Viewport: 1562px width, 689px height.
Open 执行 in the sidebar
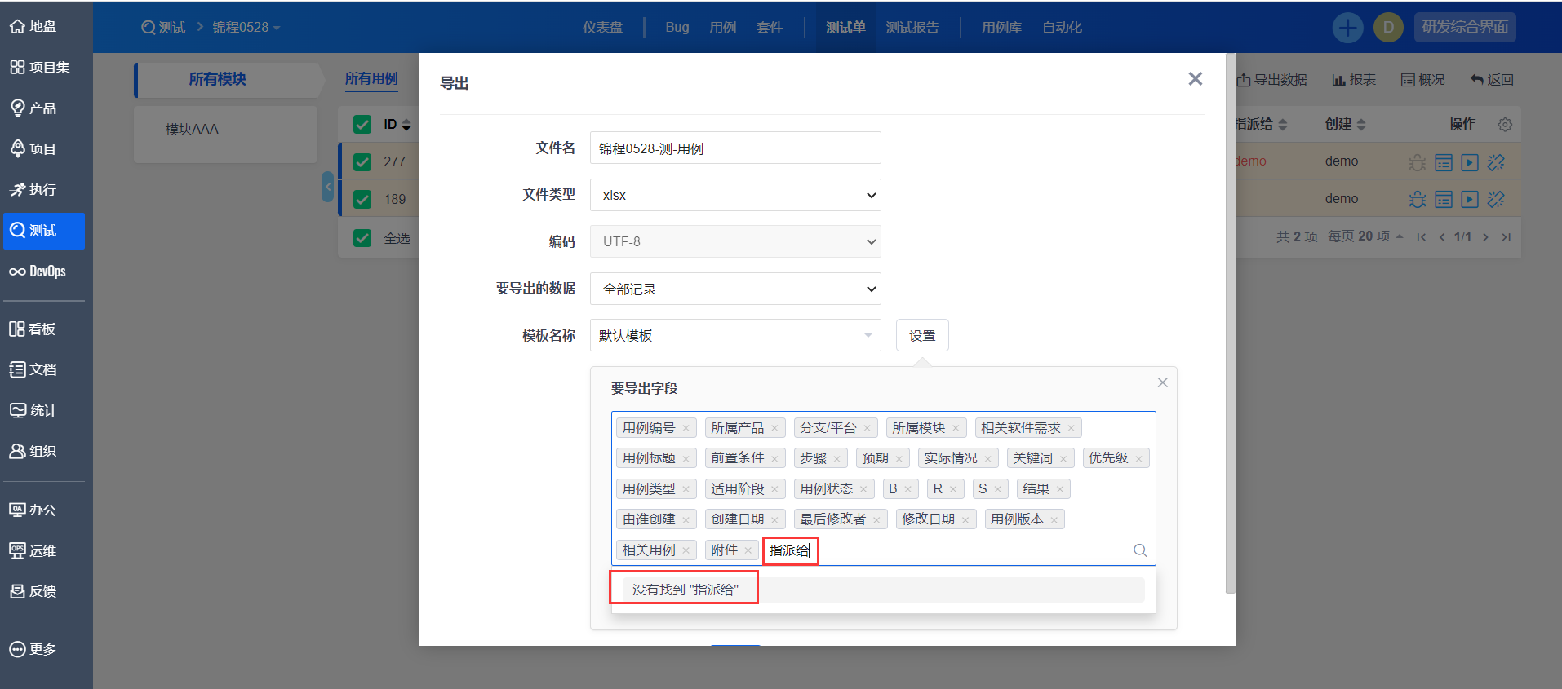click(33, 190)
